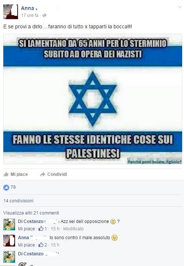This screenshot has height=266, width=184.
Task: Click 'Mi piace' text under the post
Action: pyautogui.click(x=19, y=174)
